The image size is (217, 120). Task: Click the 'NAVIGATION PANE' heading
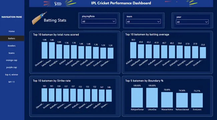[x=12, y=17]
